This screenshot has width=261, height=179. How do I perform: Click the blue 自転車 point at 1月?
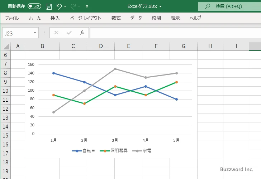coord(54,73)
